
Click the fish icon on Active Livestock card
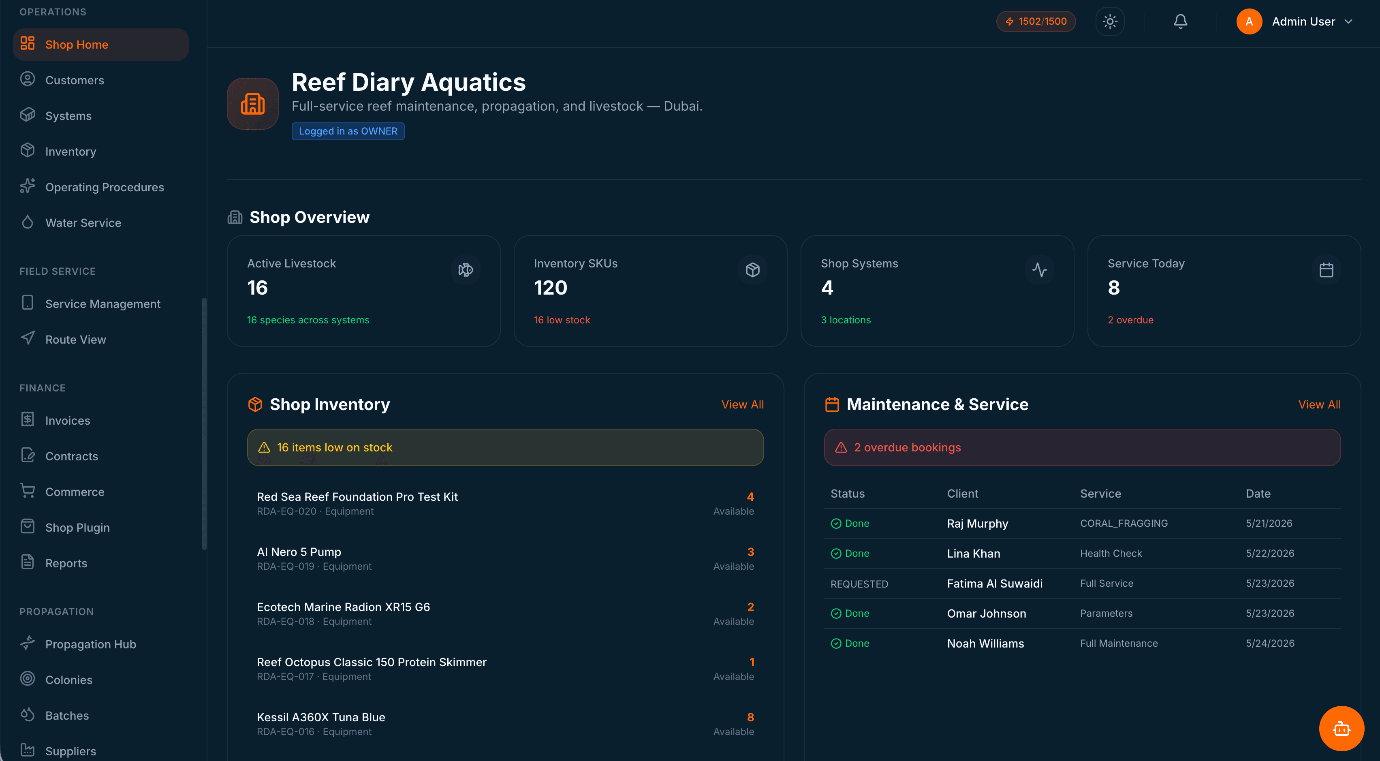[466, 269]
